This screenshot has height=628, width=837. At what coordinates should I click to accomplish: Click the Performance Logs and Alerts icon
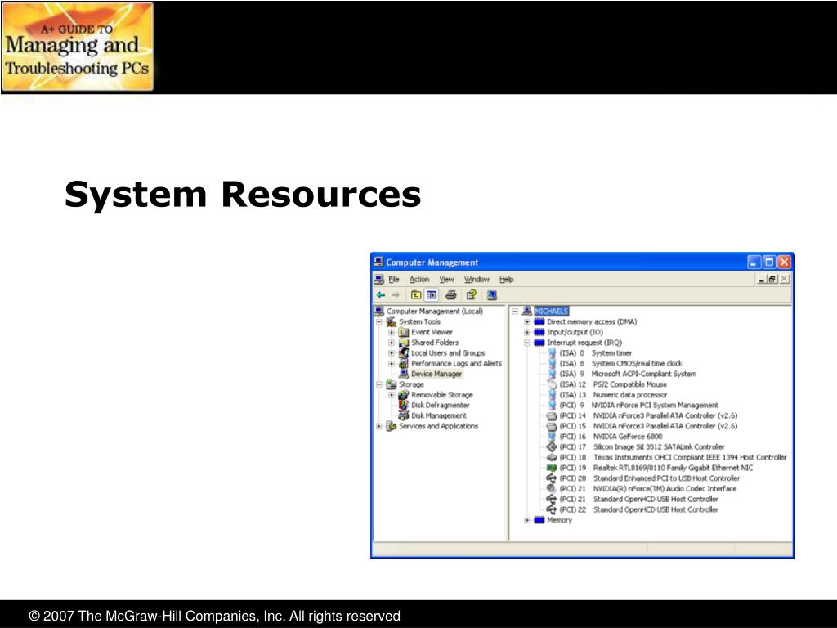pyautogui.click(x=404, y=363)
